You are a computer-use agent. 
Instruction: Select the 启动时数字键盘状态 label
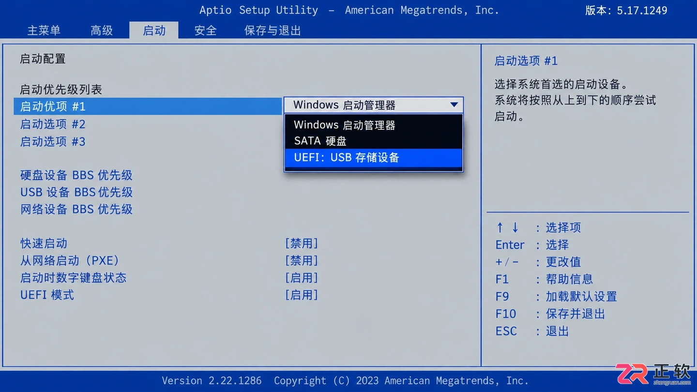[x=73, y=278]
